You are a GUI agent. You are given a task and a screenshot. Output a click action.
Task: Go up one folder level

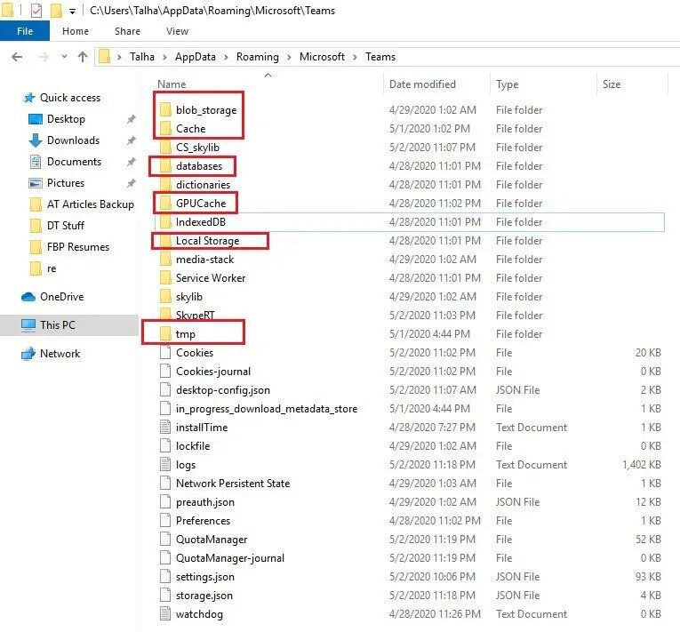click(83, 57)
